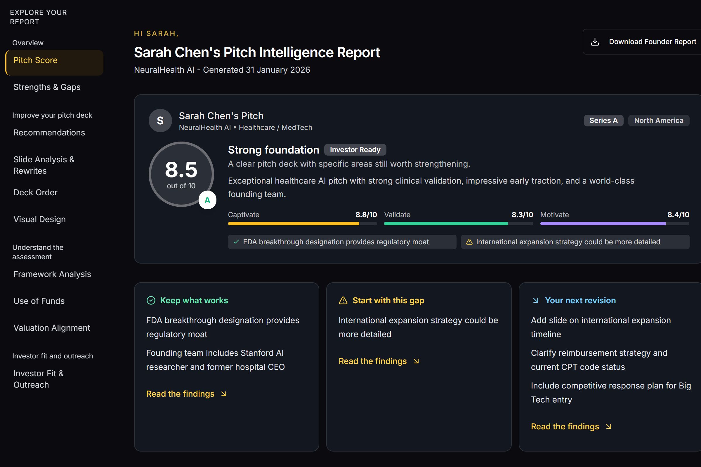Click the yellow Captivate progress bar
Image resolution: width=701 pixels, height=467 pixels.
303,223
